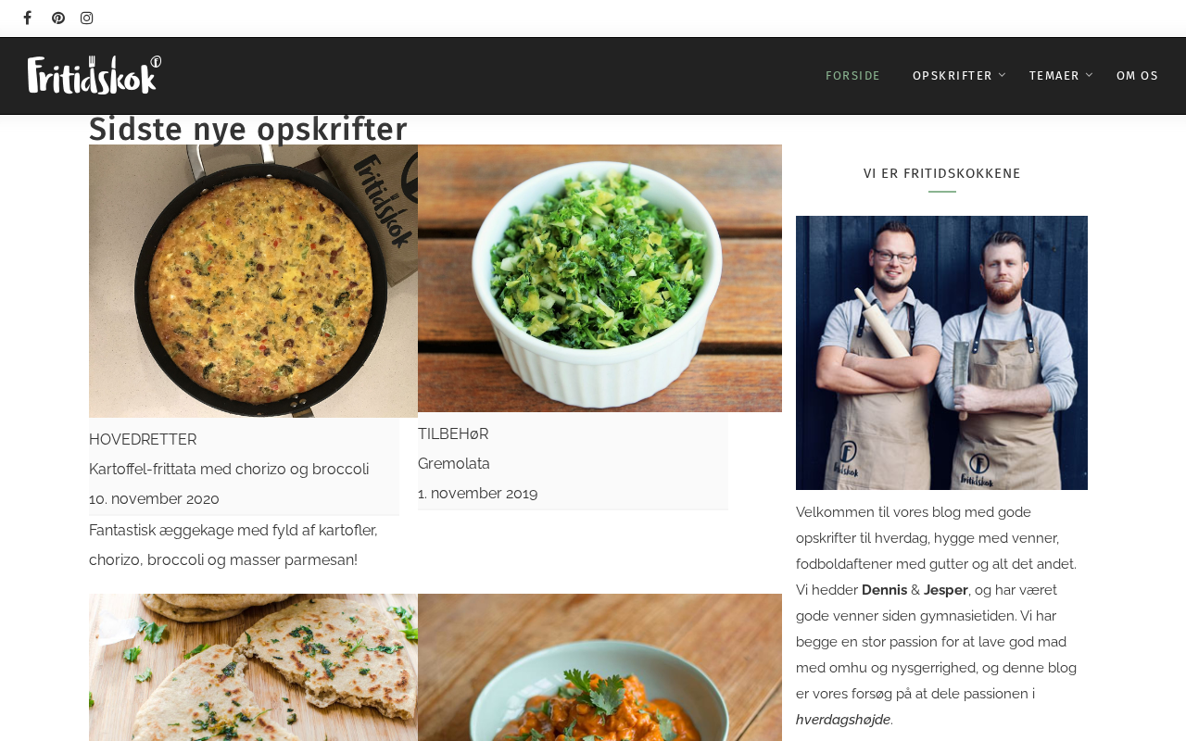Click the frittata pan photo
Screen dimensions: 1186x741
pyautogui.click(x=253, y=281)
